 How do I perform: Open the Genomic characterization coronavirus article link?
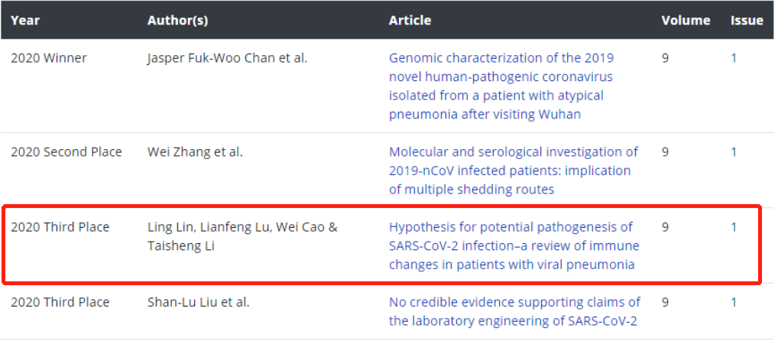click(x=501, y=86)
